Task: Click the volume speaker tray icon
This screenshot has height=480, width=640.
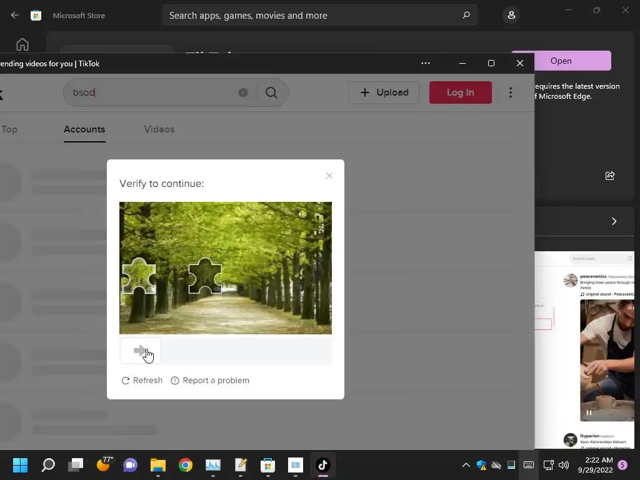Action: coord(564,465)
